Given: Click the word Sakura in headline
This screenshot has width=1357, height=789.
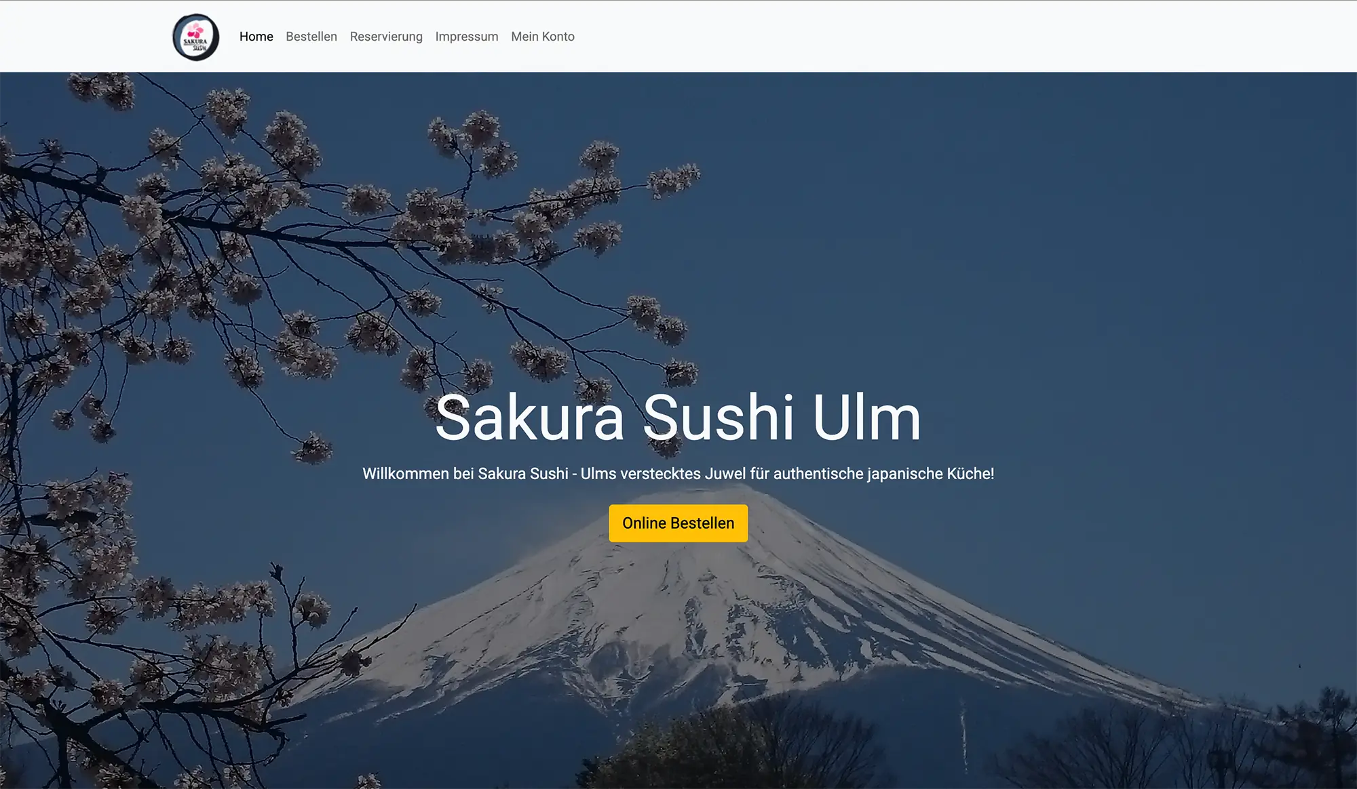Looking at the screenshot, I should pos(529,418).
